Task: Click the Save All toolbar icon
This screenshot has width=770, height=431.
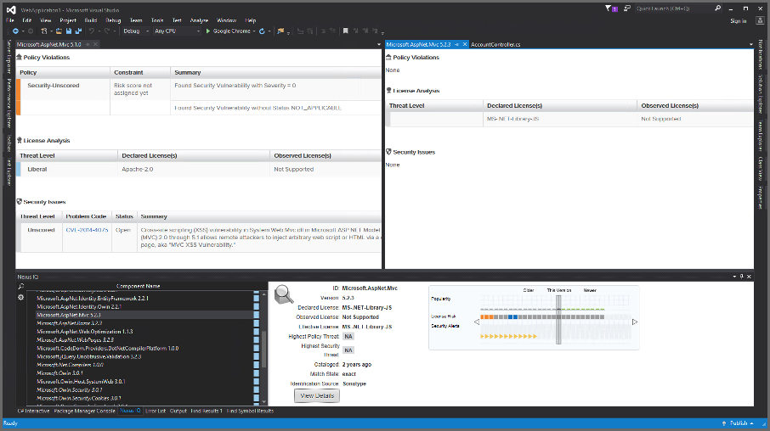Action: [78, 31]
